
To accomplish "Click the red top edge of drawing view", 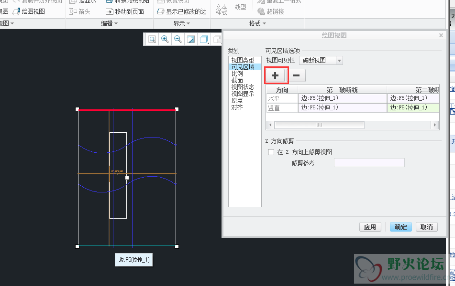I will tap(127, 110).
